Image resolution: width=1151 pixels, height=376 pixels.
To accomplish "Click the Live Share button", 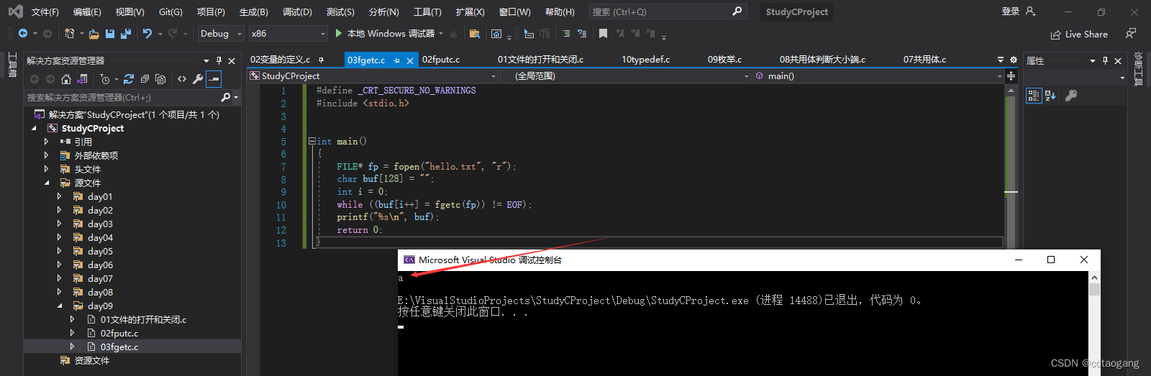I will click(x=1079, y=34).
